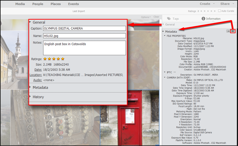Filter by four stars in Ratings bar

click(x=211, y=11)
